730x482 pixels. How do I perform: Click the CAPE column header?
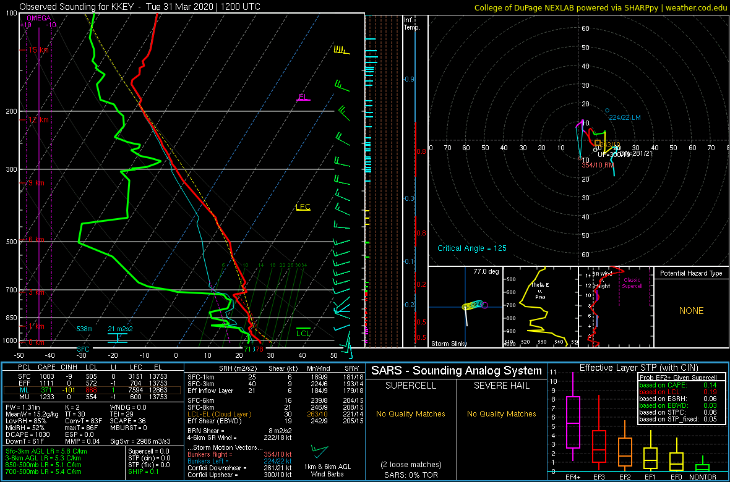coord(47,367)
